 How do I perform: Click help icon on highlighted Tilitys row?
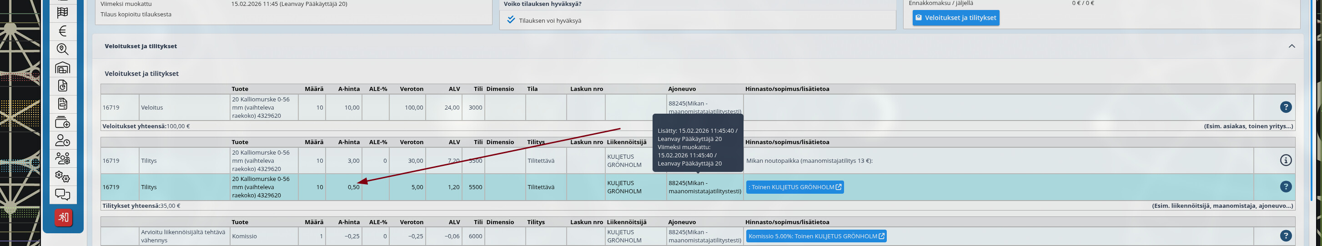coord(1285,187)
